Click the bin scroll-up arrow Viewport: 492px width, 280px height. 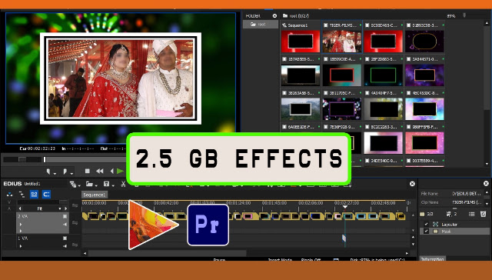click(x=487, y=23)
